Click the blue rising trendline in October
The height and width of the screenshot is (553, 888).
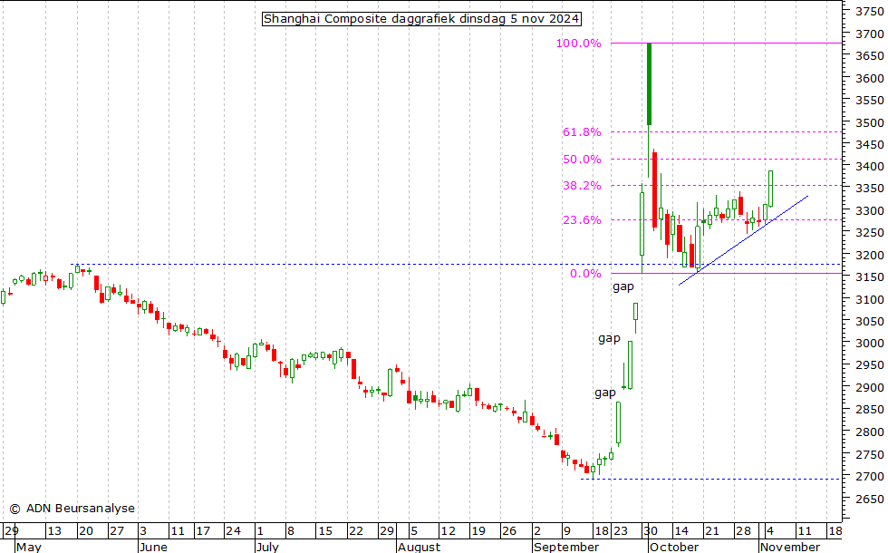coord(743,240)
